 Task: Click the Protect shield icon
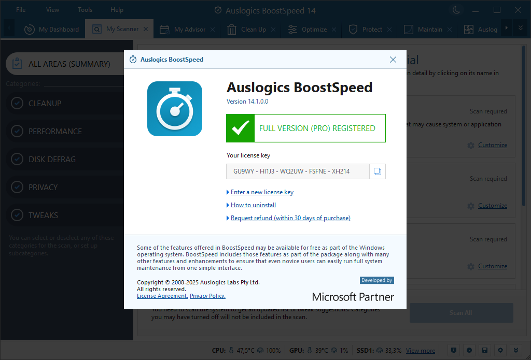click(353, 30)
